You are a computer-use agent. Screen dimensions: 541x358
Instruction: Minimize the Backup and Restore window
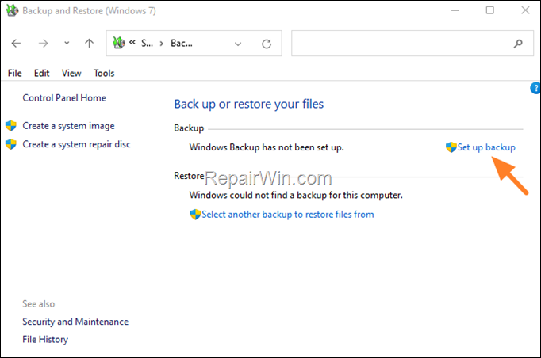[455, 10]
